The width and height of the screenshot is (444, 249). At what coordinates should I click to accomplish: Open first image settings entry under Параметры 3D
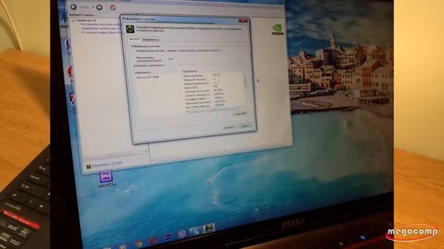tap(99, 25)
